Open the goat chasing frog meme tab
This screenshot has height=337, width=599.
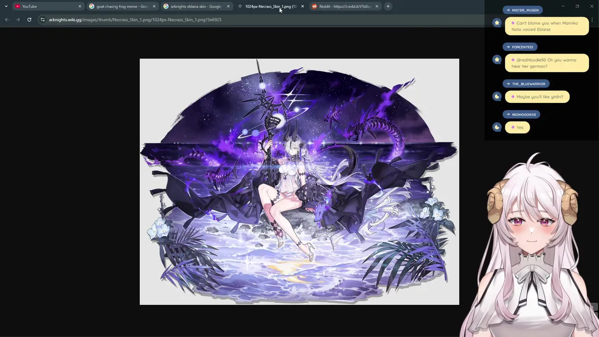(123, 6)
